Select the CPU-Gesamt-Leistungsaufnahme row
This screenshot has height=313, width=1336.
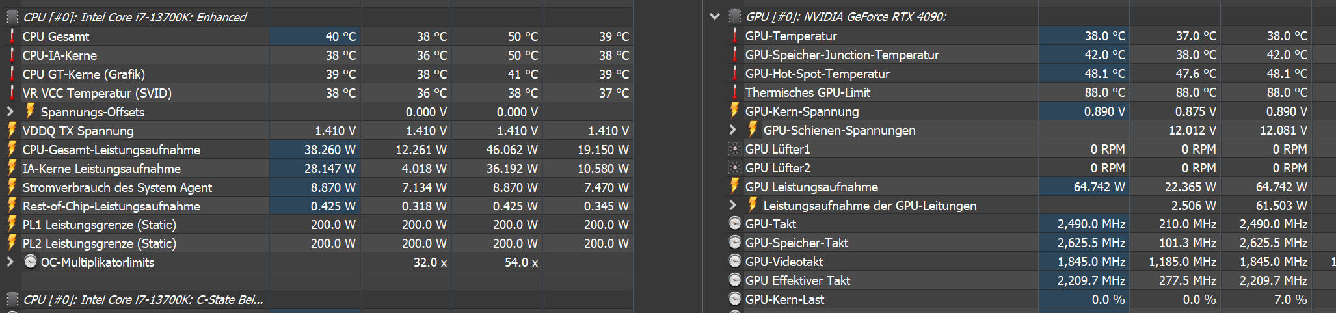pos(318,150)
